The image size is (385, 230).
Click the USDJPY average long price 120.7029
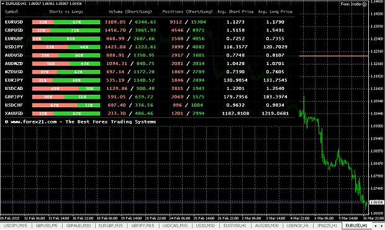pyautogui.click(x=275, y=47)
